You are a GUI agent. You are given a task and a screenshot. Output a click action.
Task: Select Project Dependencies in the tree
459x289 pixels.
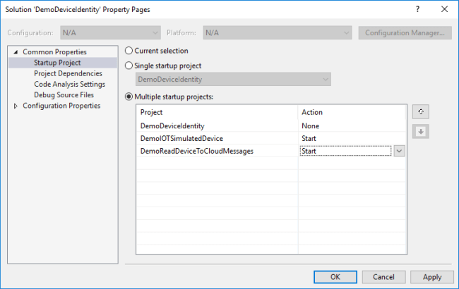point(68,73)
